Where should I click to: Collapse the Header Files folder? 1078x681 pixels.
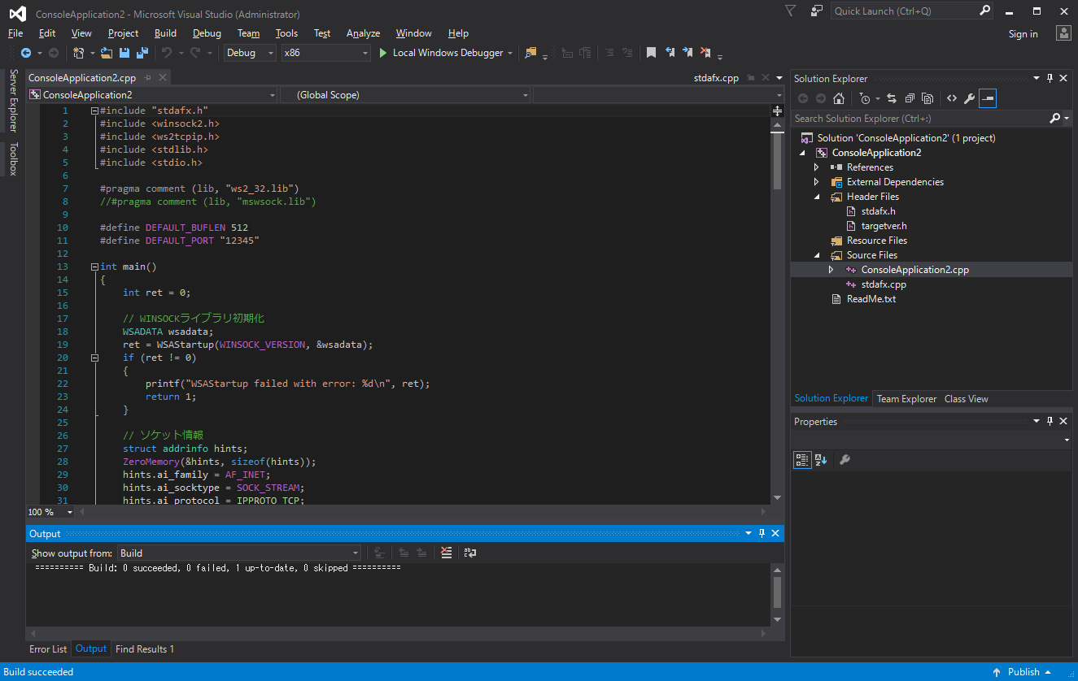tap(816, 197)
